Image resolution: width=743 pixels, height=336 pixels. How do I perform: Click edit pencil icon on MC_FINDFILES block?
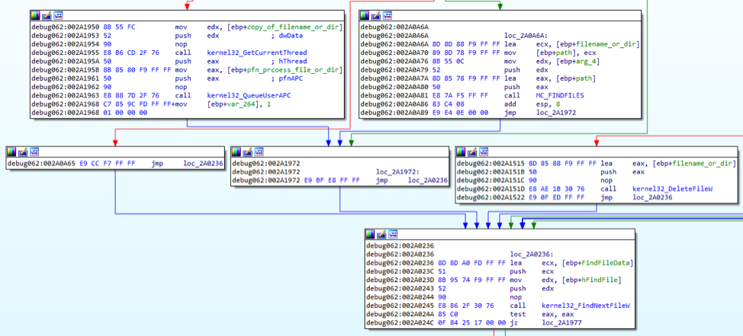pyautogui.click(x=376, y=15)
